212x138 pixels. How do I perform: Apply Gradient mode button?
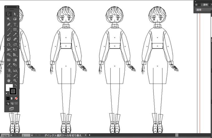tap(12, 99)
